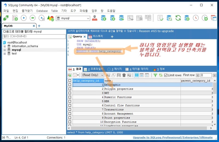Save result changes with the floppy disk icon
The height and width of the screenshot is (142, 219).
click(x=119, y=75)
